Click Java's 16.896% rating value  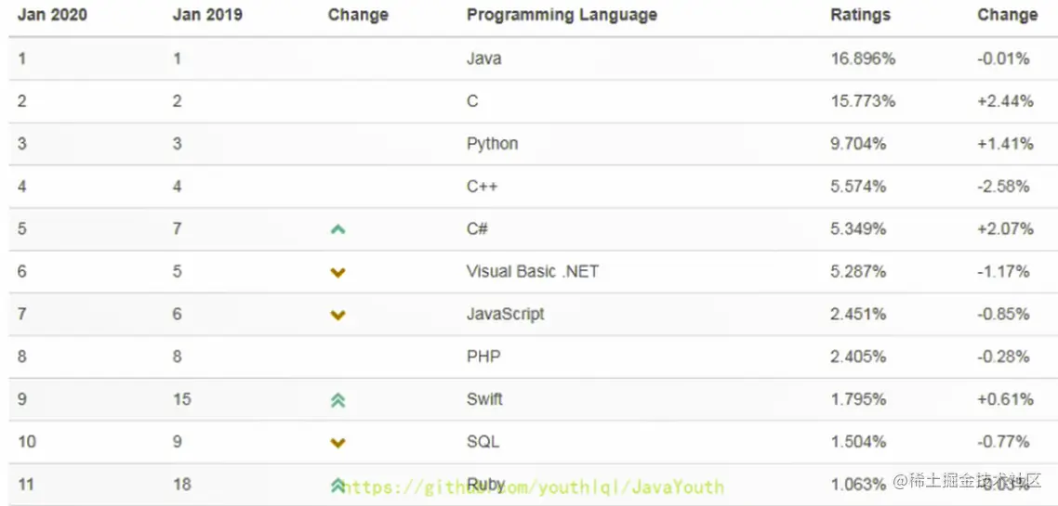tap(863, 58)
